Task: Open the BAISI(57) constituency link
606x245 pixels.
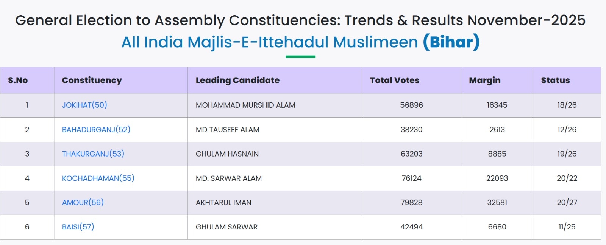Action: coord(78,227)
